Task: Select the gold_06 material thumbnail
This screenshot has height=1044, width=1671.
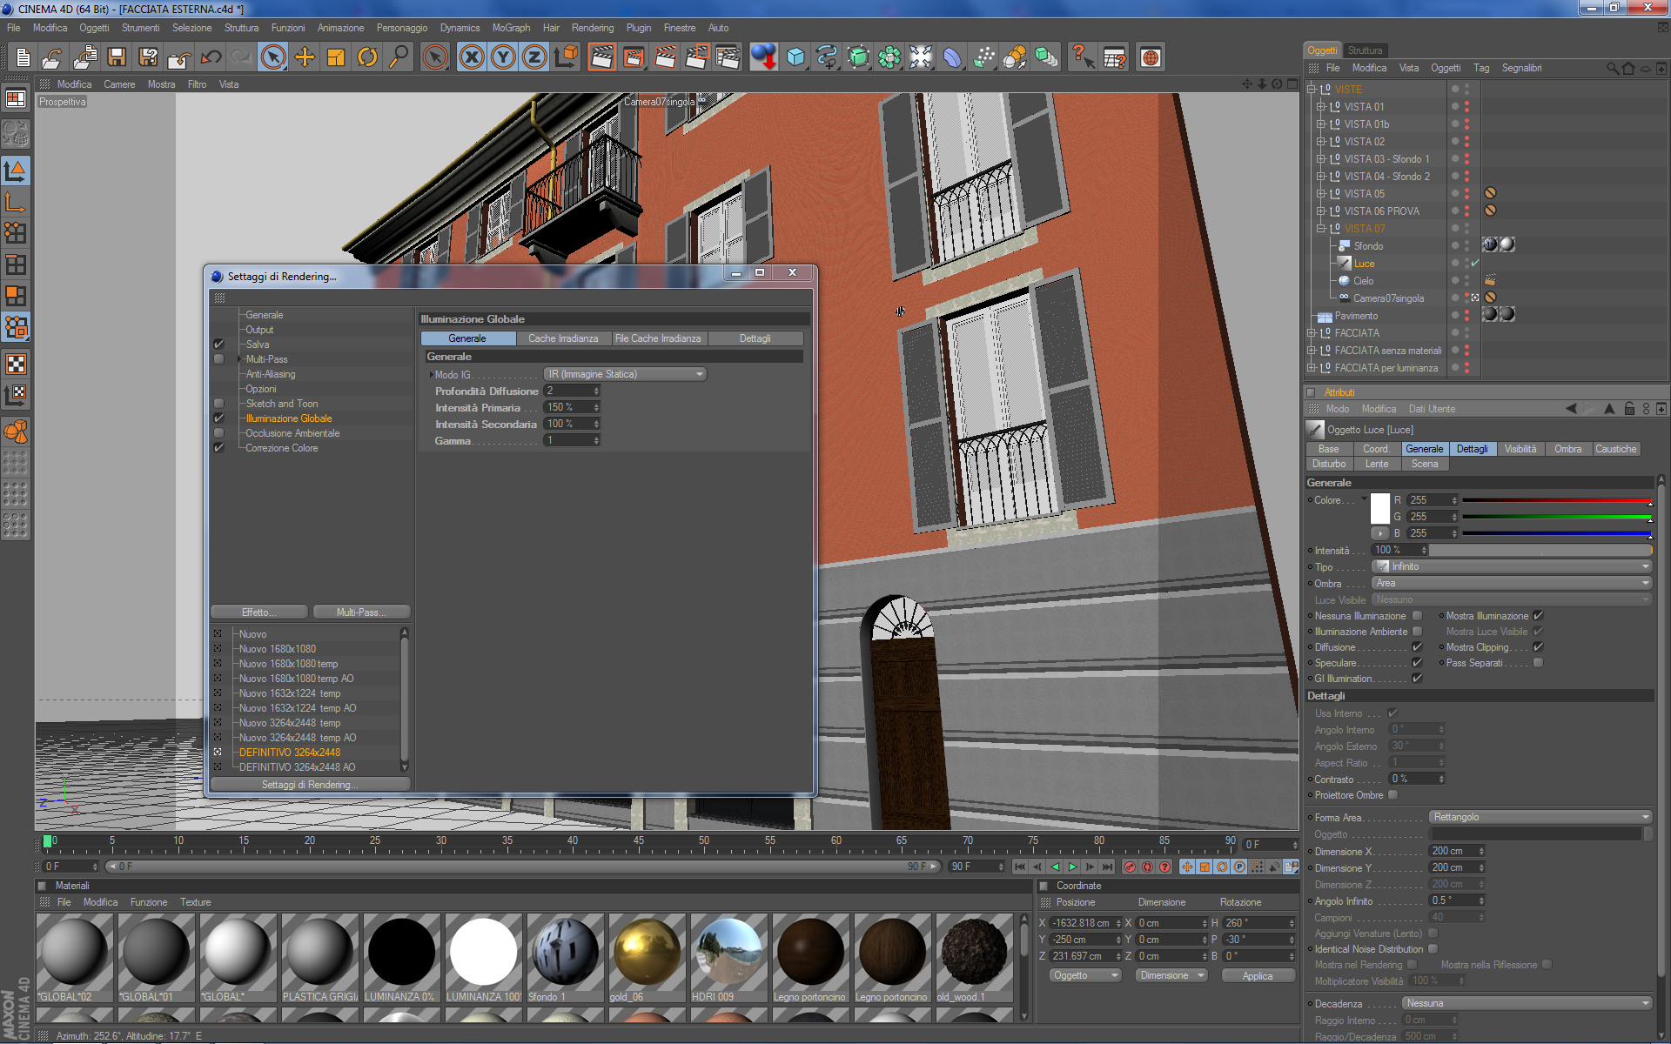Action: pos(647,953)
